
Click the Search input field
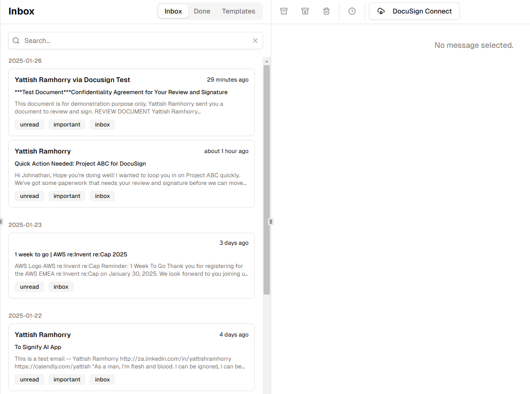135,41
